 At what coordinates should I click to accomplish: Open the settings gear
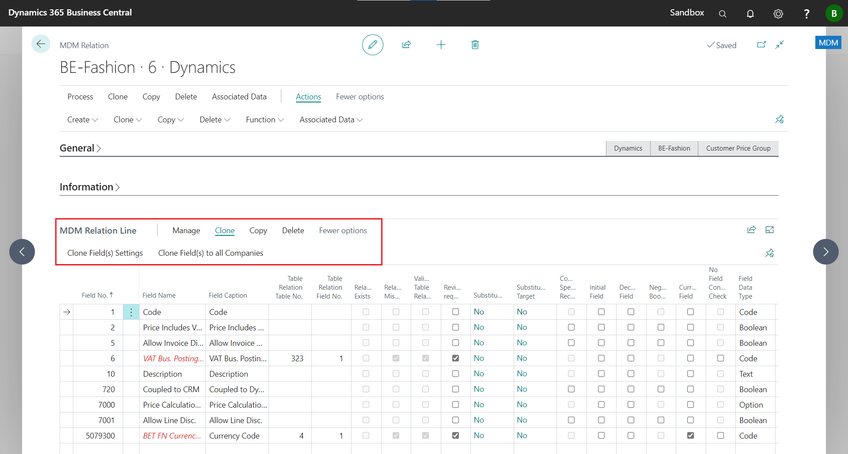[x=778, y=14]
